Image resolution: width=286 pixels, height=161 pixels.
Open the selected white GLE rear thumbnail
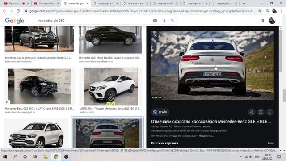107,133
